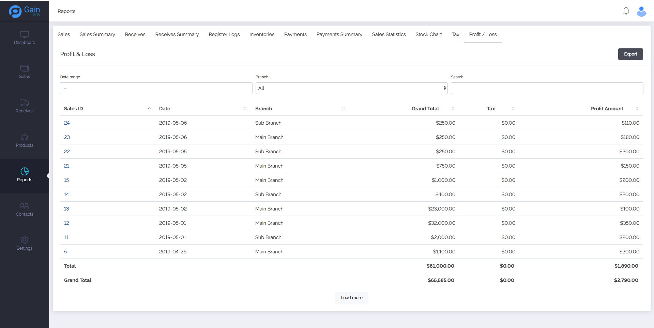Open the Register Logs tab
Image resolution: width=654 pixels, height=328 pixels.
pos(224,34)
